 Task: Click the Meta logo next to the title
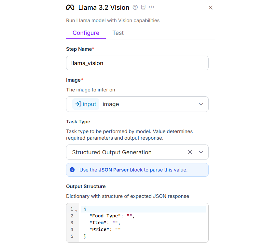[70, 7]
